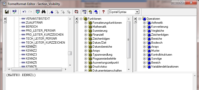Select the KENNZ2 field

(x=31, y=51)
